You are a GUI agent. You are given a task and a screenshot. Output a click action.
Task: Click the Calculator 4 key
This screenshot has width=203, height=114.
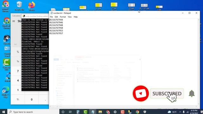pos(18,80)
